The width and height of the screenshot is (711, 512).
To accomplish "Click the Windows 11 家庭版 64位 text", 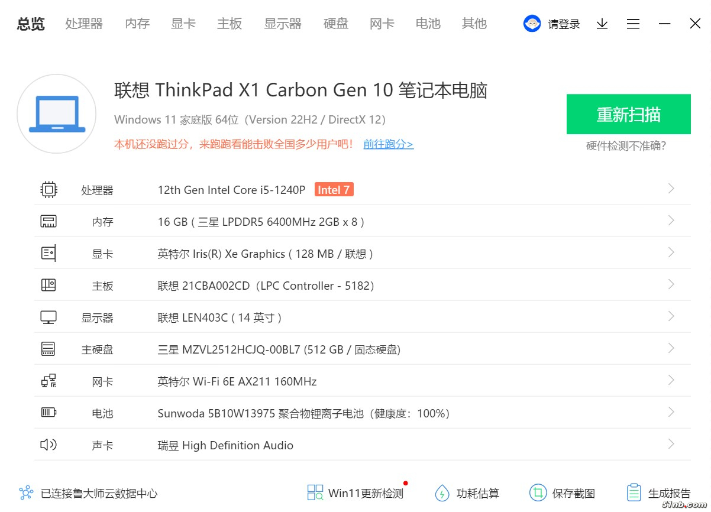I will (x=250, y=119).
